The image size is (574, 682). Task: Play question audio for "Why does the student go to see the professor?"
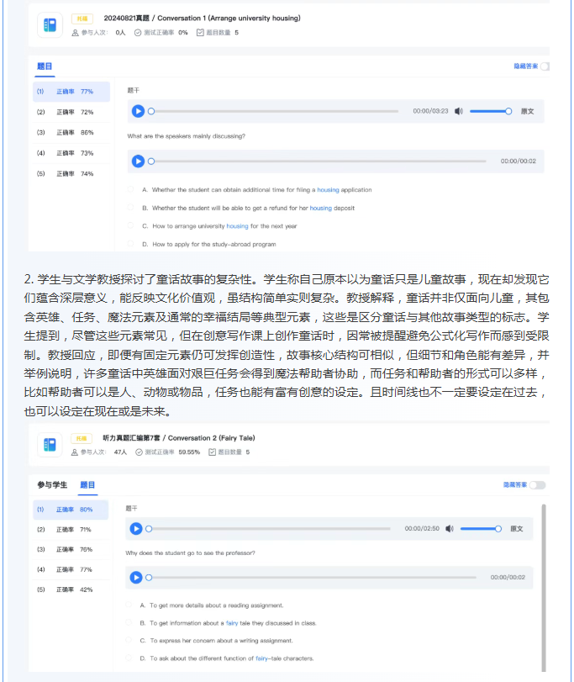pos(136,578)
